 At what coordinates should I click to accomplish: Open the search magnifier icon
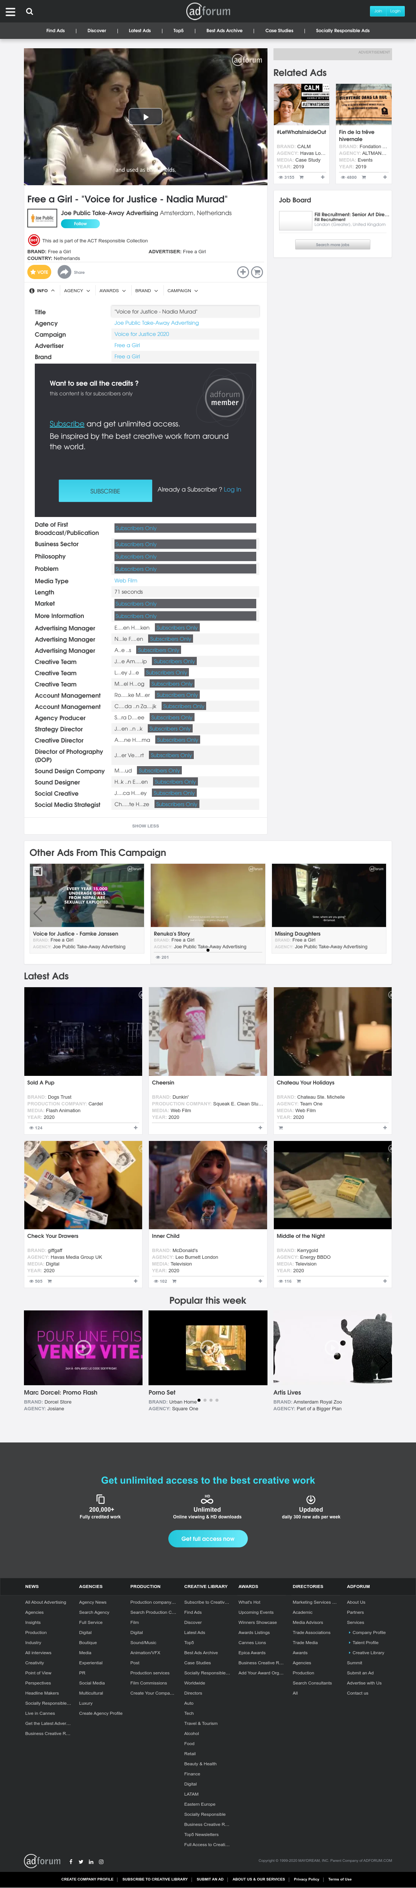pos(29,12)
